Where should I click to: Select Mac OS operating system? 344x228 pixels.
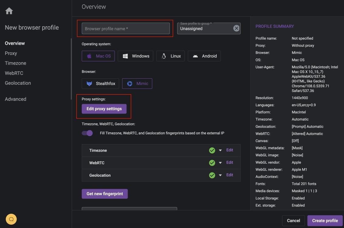98,56
